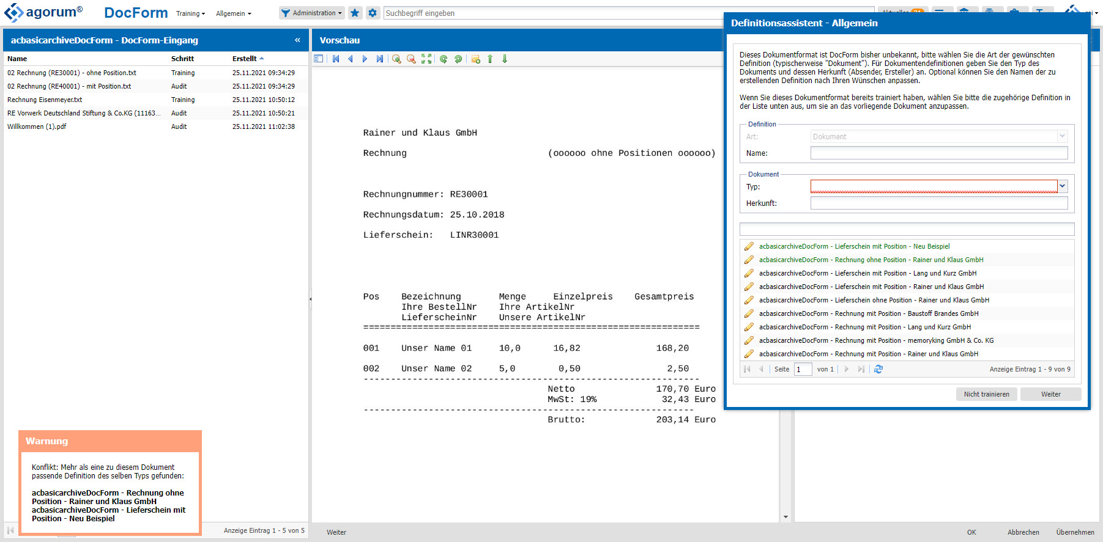Select row 02 Rechnung (RE30001) - ohne Position.txt
The image size is (1103, 542).
(x=156, y=73)
